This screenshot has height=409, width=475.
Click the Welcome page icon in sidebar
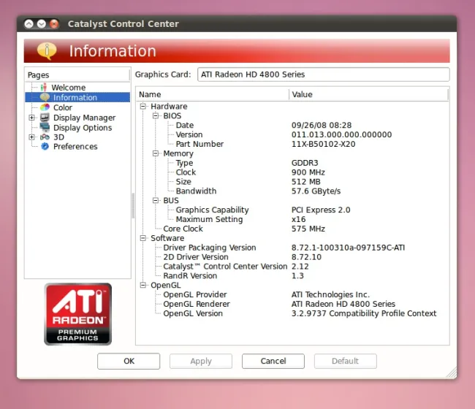(x=44, y=88)
